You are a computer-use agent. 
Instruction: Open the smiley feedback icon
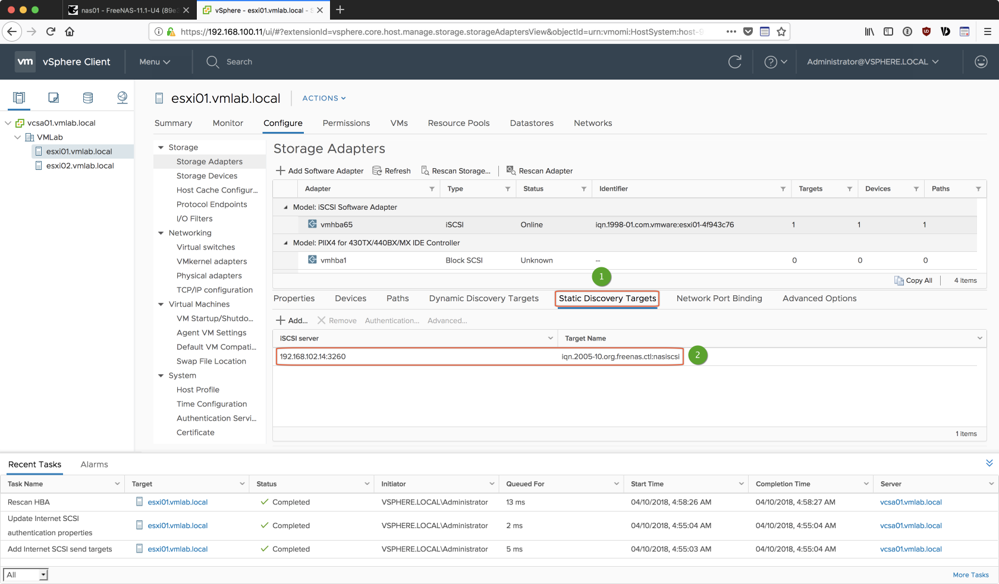coord(981,62)
